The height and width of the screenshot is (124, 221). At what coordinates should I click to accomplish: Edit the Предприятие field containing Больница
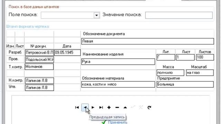(x=185, y=84)
